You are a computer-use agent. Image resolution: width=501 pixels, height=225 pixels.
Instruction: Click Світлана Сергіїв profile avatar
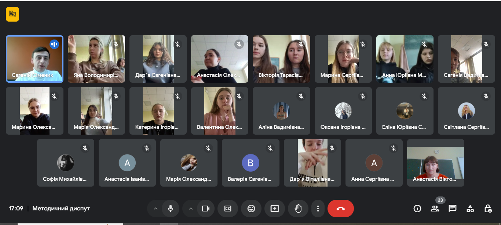(467, 111)
